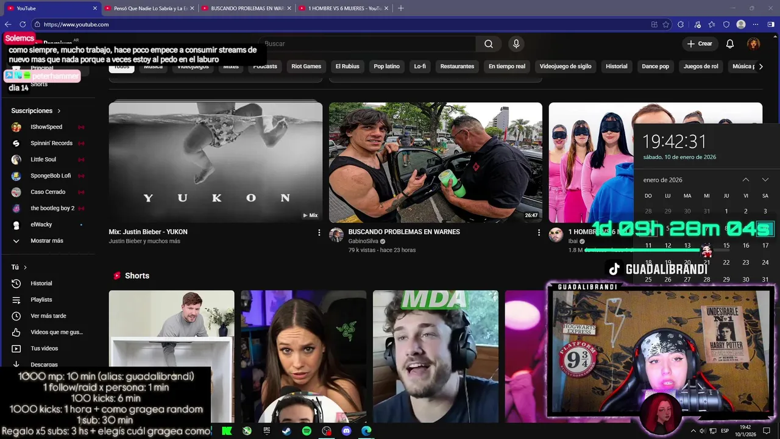Open a new browser tab
780x439 pixels.
400,8
